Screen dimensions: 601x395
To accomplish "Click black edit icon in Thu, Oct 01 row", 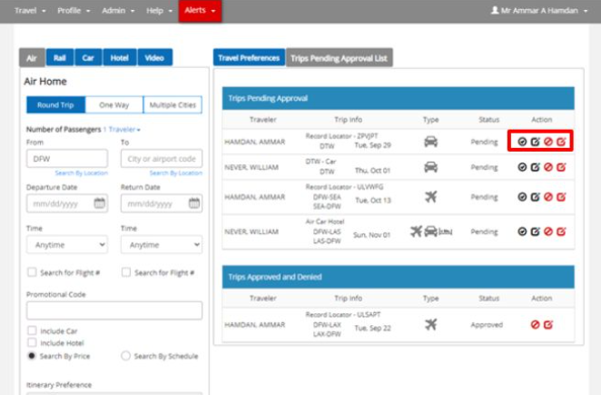I will pyautogui.click(x=535, y=167).
